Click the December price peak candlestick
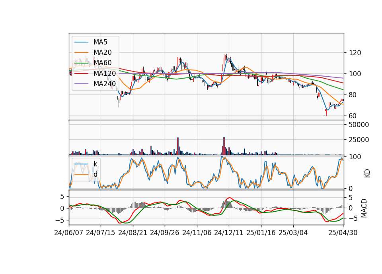Screen dimensions: 382x274 tap(226, 56)
